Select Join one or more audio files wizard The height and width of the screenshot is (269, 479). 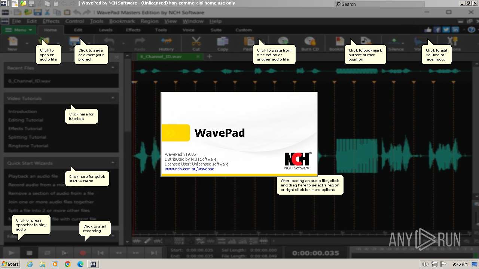(51, 202)
